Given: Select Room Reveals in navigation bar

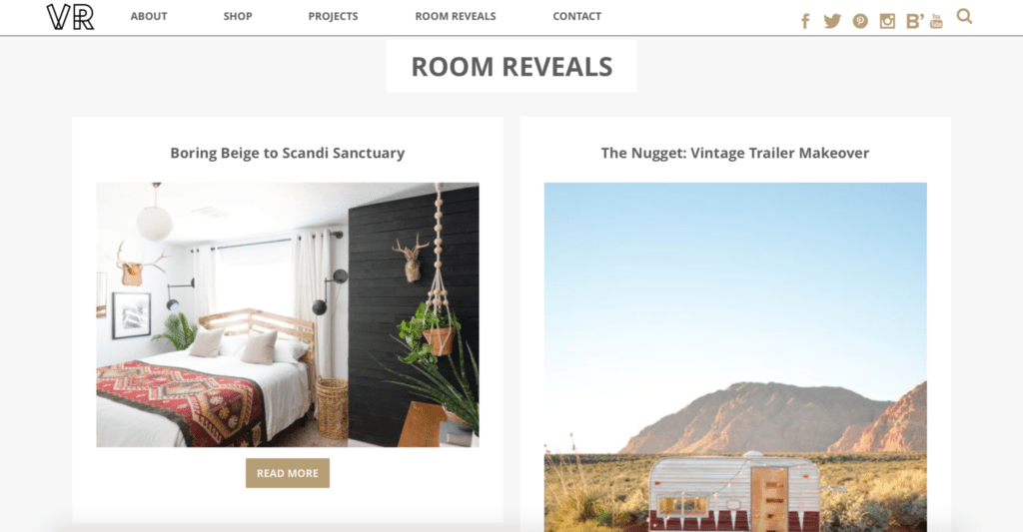Looking at the screenshot, I should (456, 16).
